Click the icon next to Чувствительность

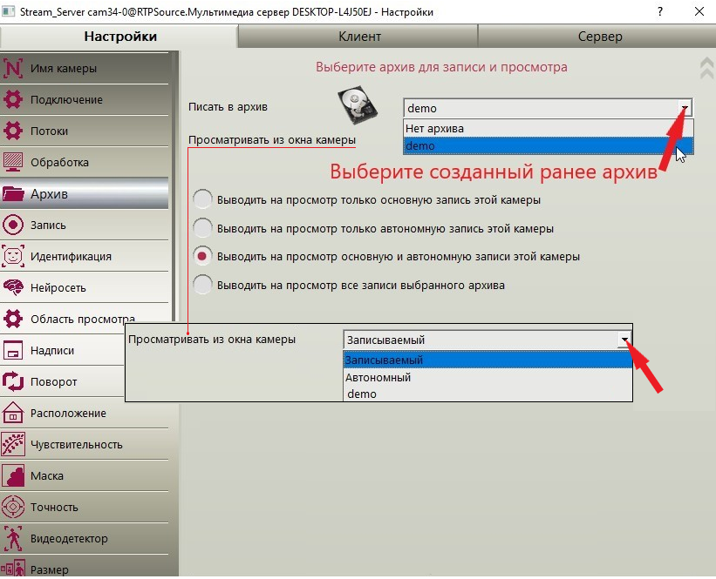13,445
